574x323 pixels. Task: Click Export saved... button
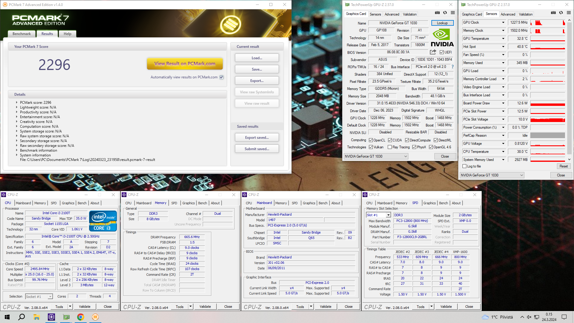(x=257, y=138)
